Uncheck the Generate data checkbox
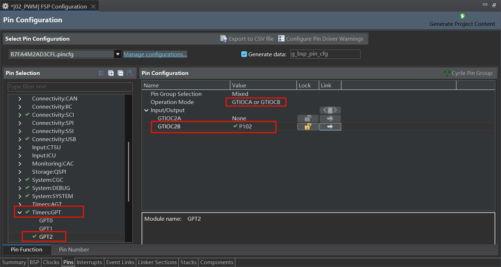 pos(244,54)
